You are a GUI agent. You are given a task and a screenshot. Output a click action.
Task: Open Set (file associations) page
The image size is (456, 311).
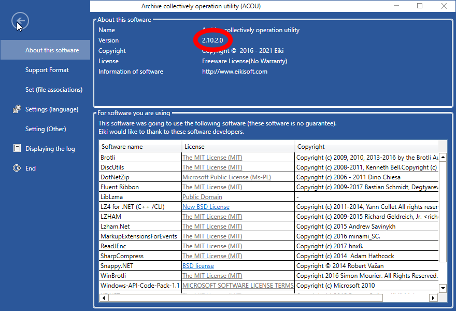click(54, 90)
